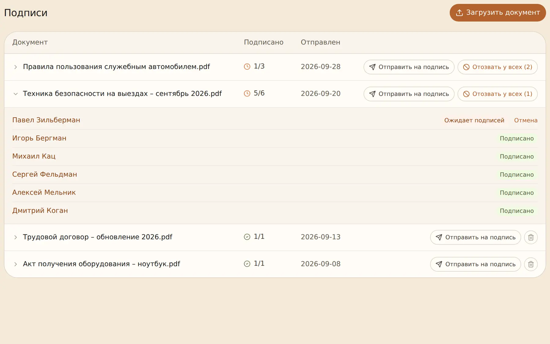The width and height of the screenshot is (550, 344).
Task: Click the date 2026-09-28
Action: coord(321,67)
